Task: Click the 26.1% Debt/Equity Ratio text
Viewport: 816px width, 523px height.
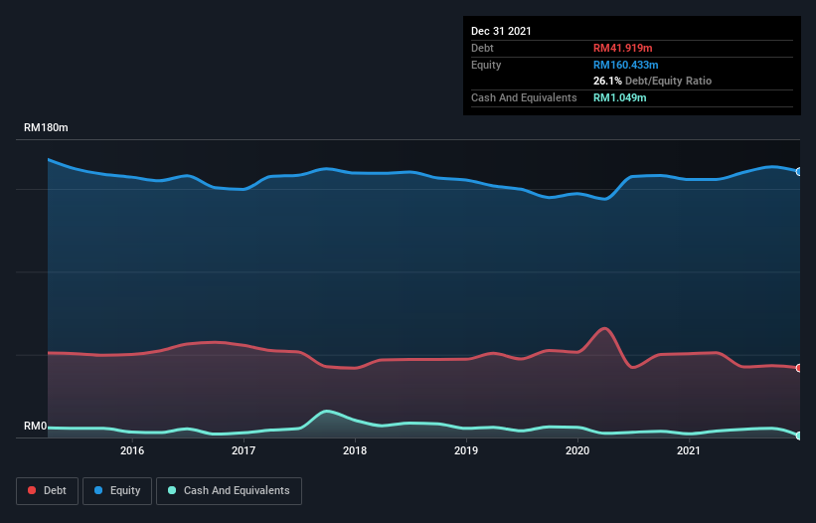Action: pyautogui.click(x=653, y=81)
